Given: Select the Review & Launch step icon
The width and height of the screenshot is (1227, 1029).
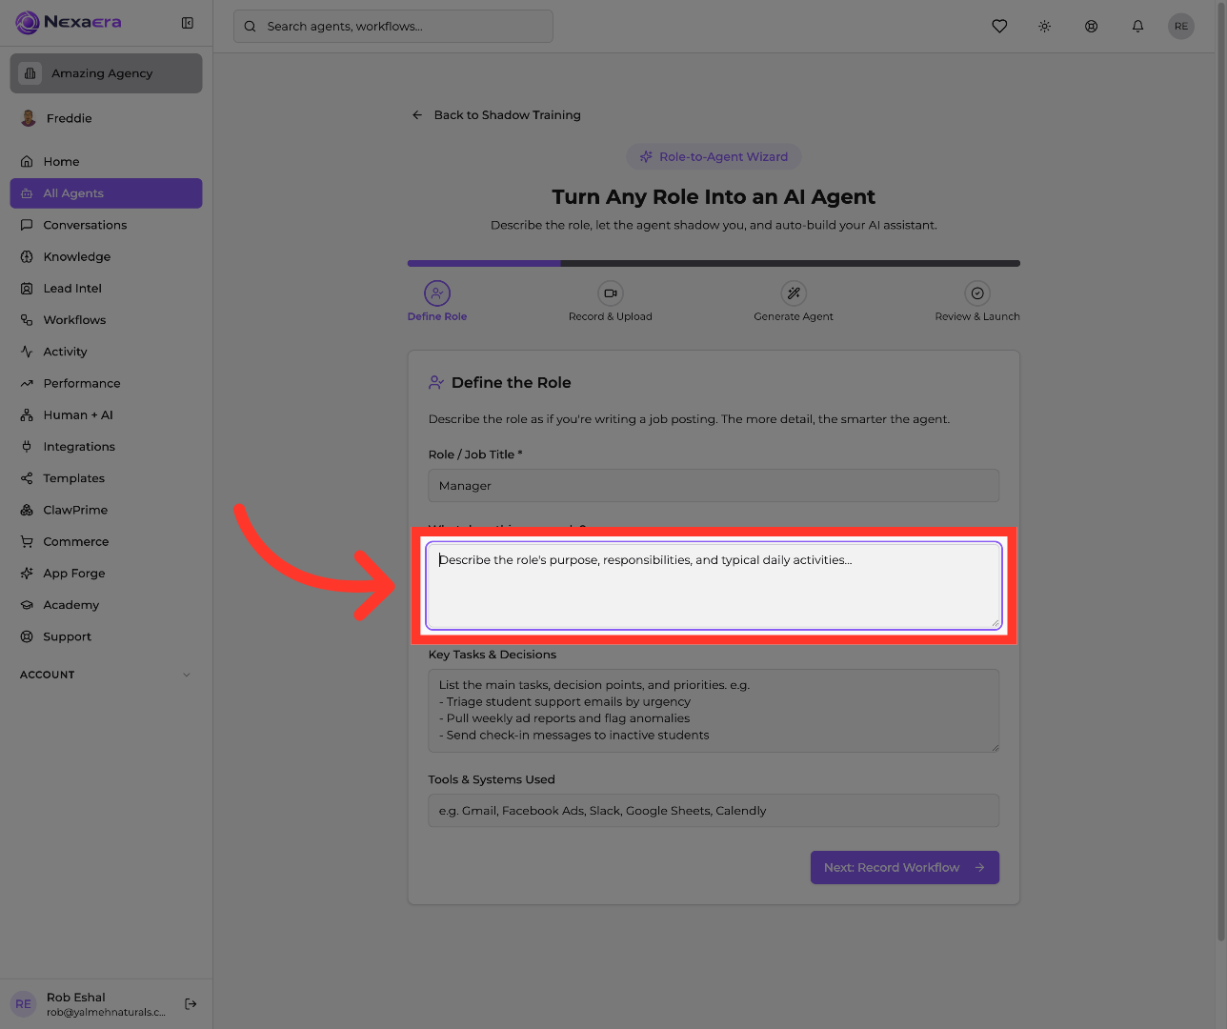Looking at the screenshot, I should 977,293.
